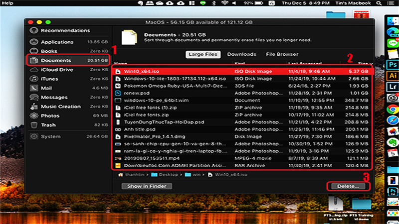Click the Bluetooth menu bar icon
This screenshot has width=399, height=224.
(214, 3)
